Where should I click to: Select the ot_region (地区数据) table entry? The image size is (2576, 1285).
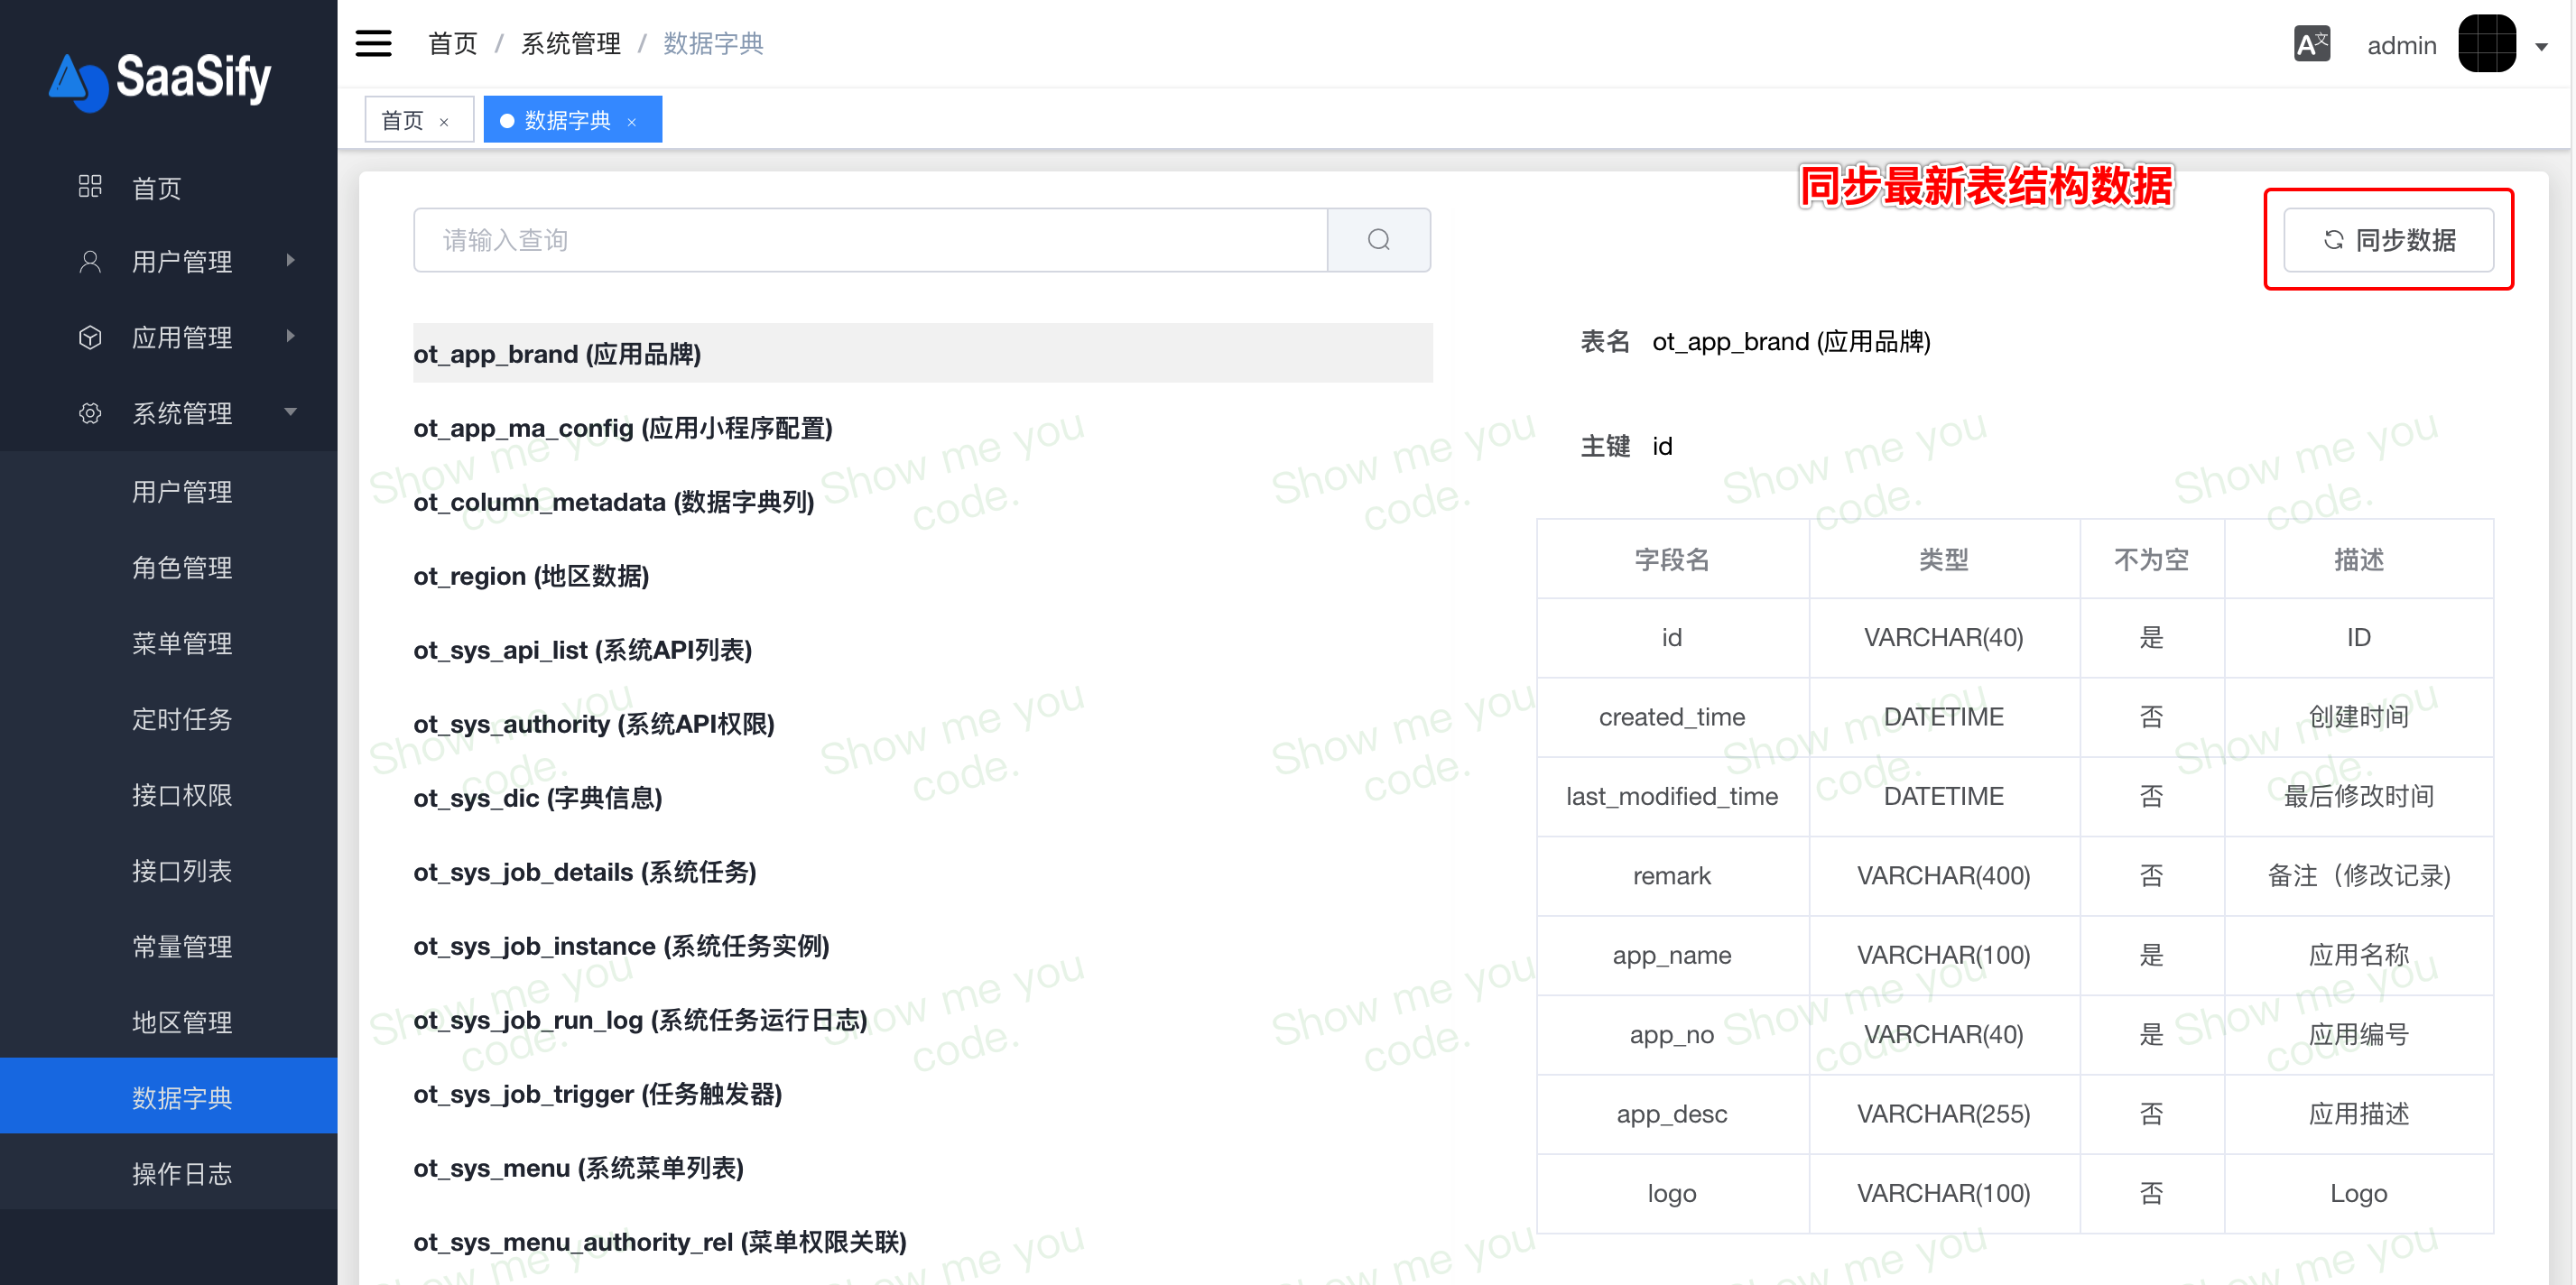(x=531, y=576)
